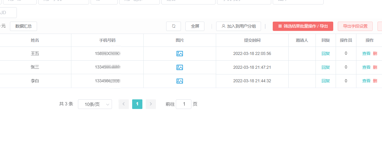382x148 pixels.
Task: Click 加入到用户分组 button
Action: 238,26
